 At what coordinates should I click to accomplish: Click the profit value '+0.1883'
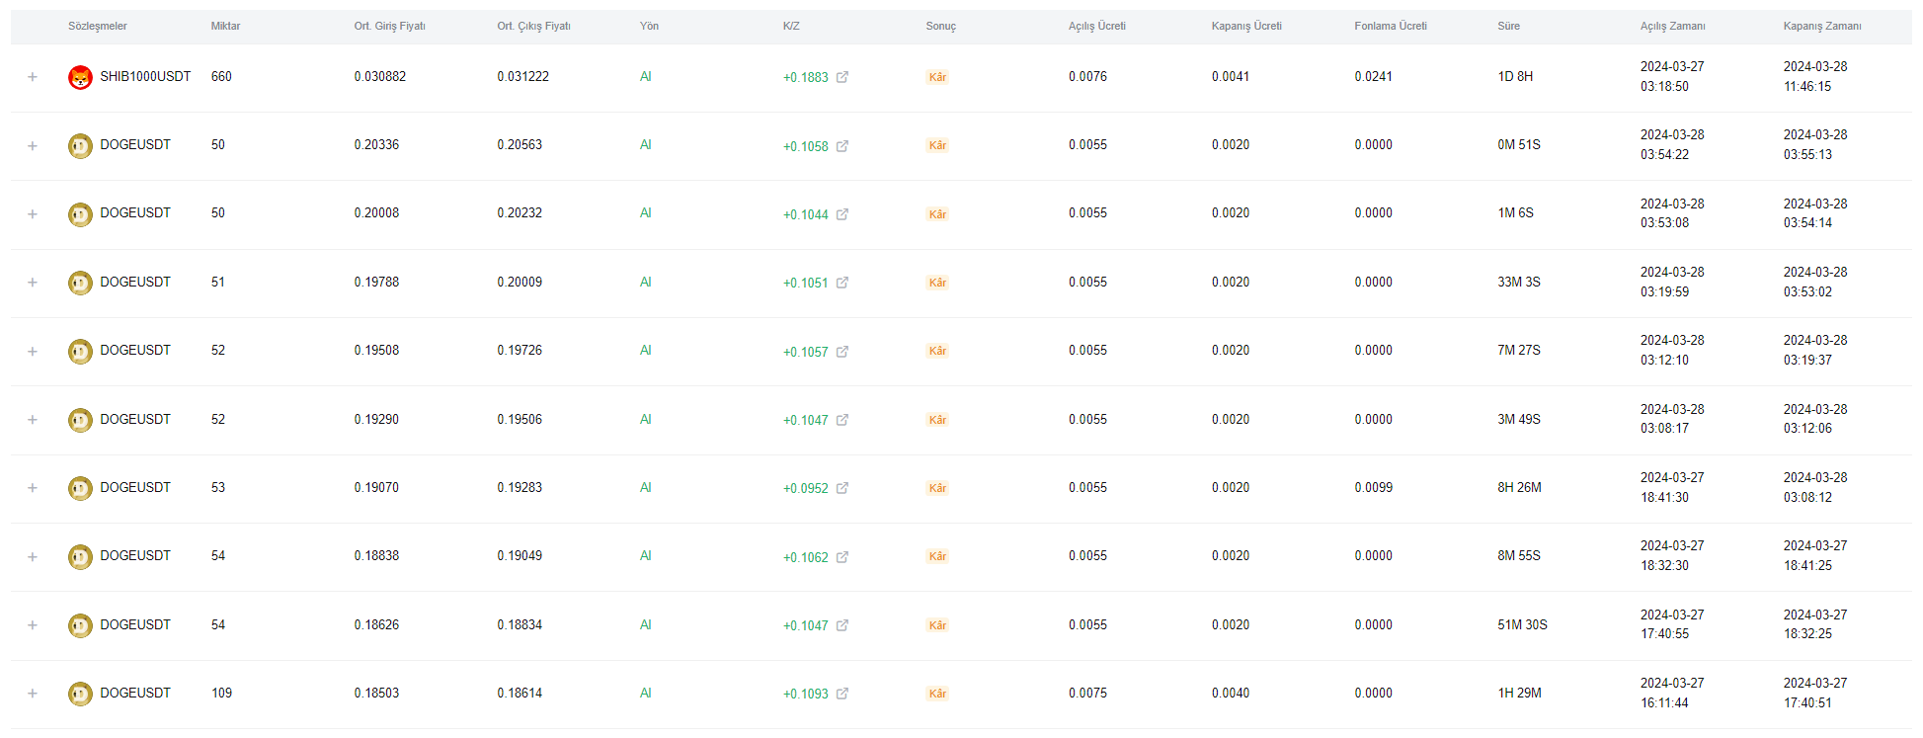805,77
